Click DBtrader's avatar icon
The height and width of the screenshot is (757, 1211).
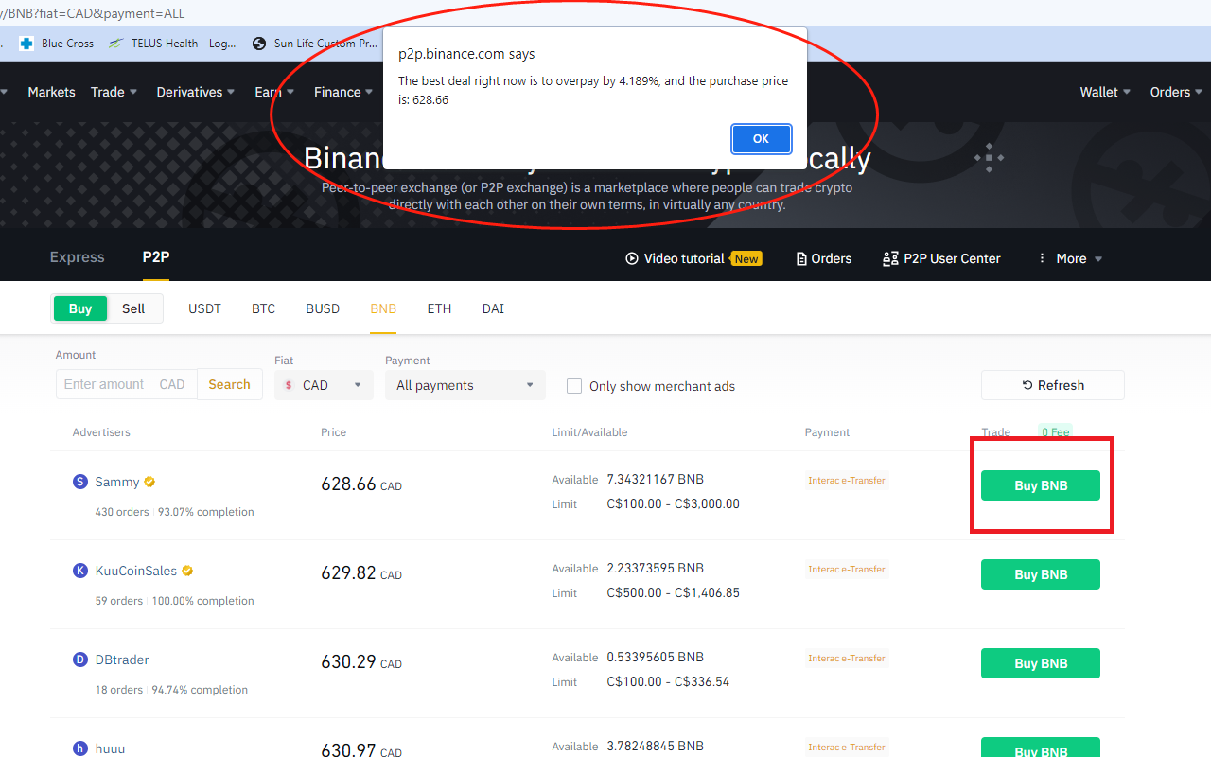point(79,660)
